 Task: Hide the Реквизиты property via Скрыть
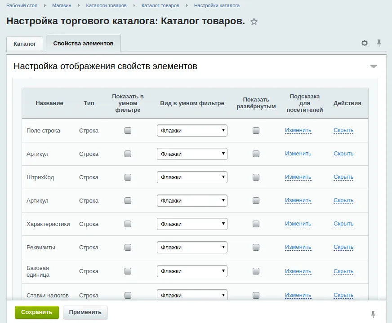[343, 247]
